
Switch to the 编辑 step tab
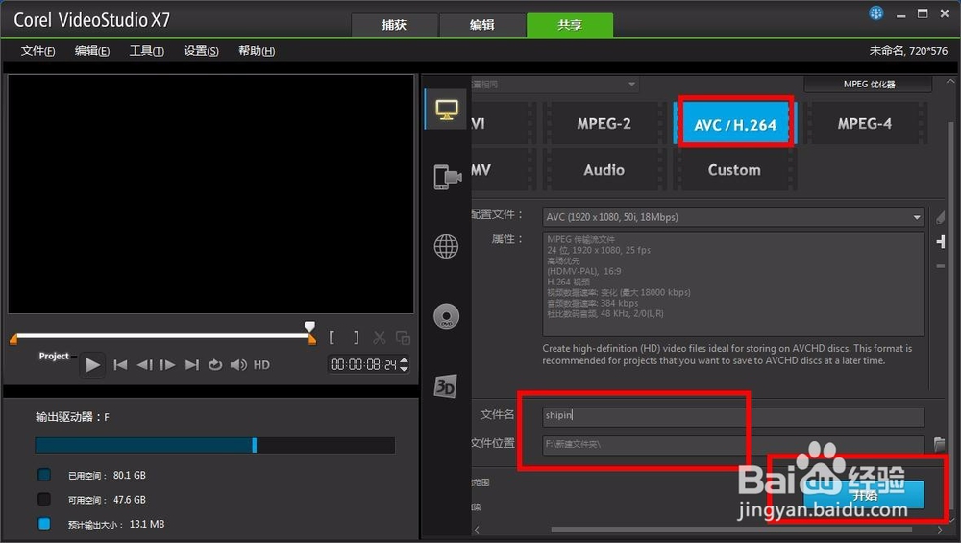click(482, 25)
